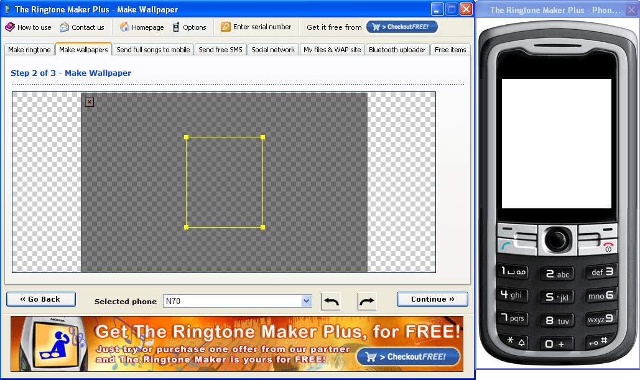
Task: Click the redo arrow button
Action: (x=366, y=301)
